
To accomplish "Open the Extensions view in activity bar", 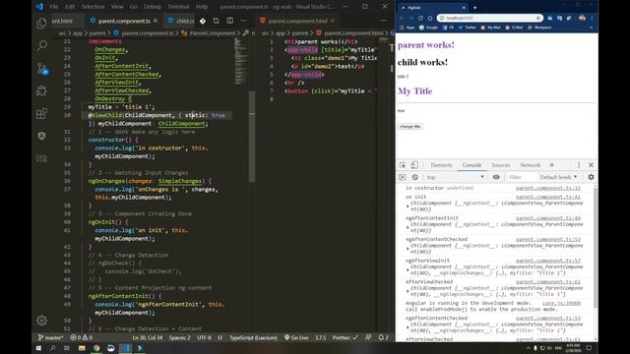I will click(41, 114).
